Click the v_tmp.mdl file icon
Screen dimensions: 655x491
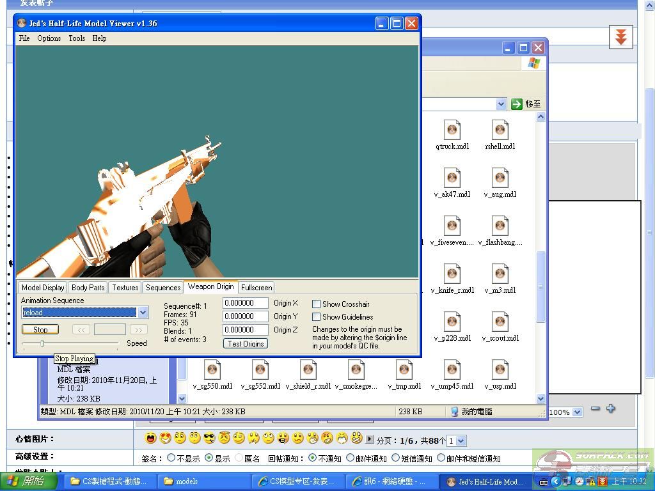click(404, 370)
